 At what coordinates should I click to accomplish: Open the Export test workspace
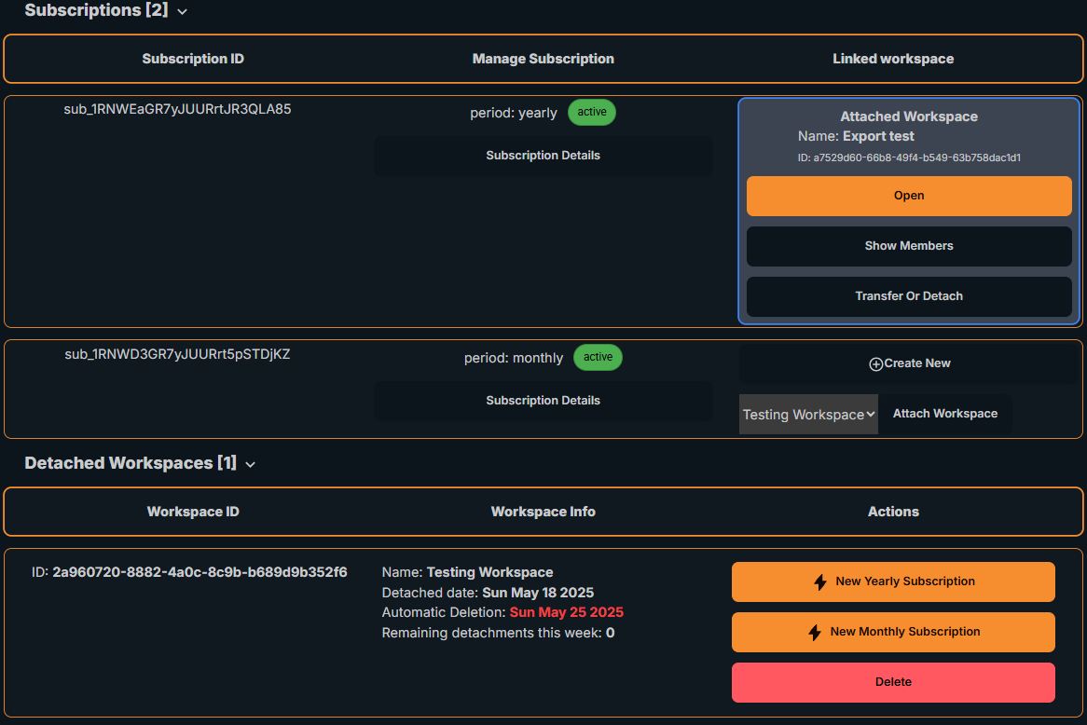(908, 196)
